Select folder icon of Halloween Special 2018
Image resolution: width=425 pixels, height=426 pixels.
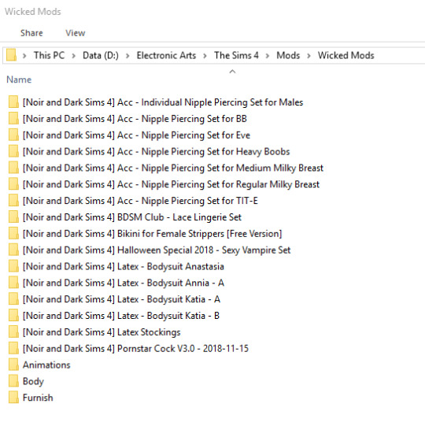click(x=13, y=250)
